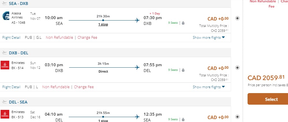288x122 pixels.
Task: Open baggage info icon for Emirates EK-514 flight
Action: coord(183,70)
